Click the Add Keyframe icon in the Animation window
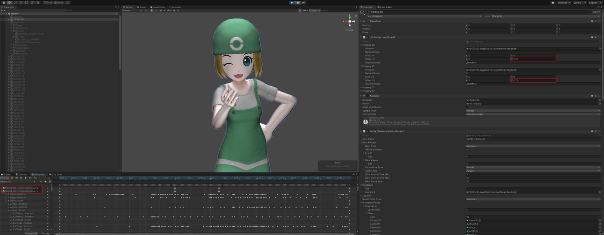Viewport: 604px width, 235px height. [46, 181]
